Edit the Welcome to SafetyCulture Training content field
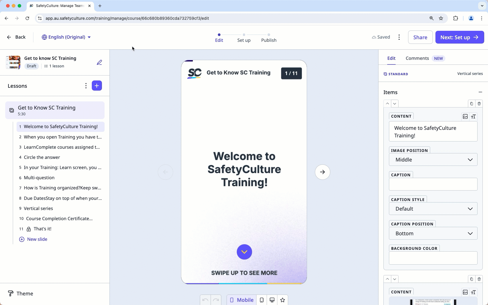Image resolution: width=488 pixels, height=305 pixels. tap(433, 132)
